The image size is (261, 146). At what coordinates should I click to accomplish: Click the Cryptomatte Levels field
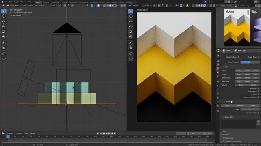click(250, 109)
